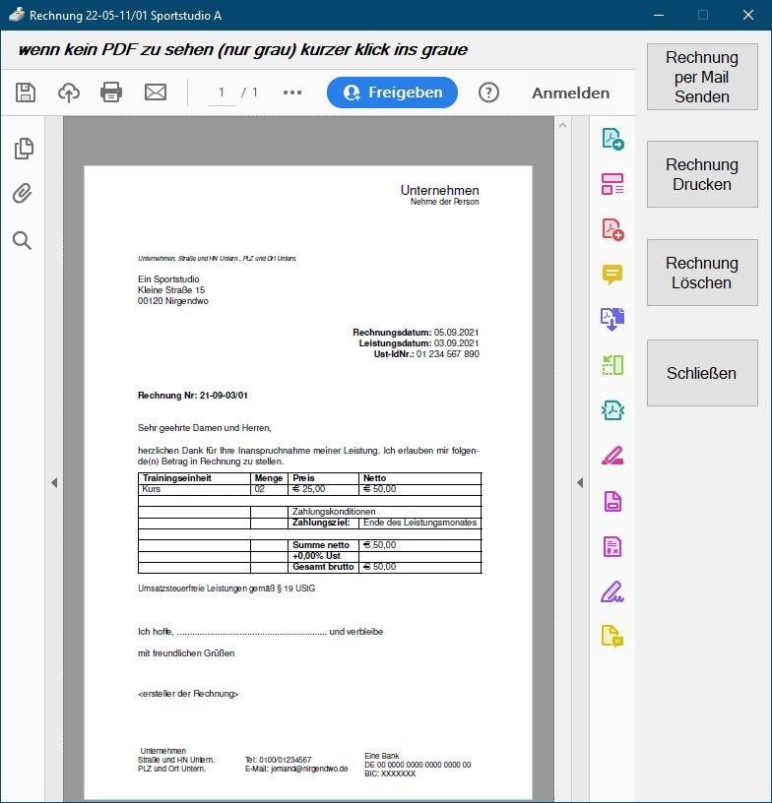
Task: Click the Ust-IdNr. line in the PDF
Action: pyautogui.click(x=426, y=354)
